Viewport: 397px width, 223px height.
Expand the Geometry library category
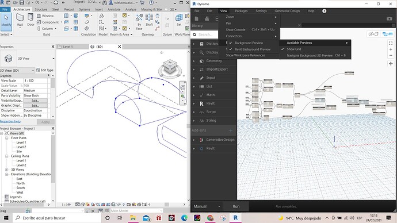click(x=213, y=61)
